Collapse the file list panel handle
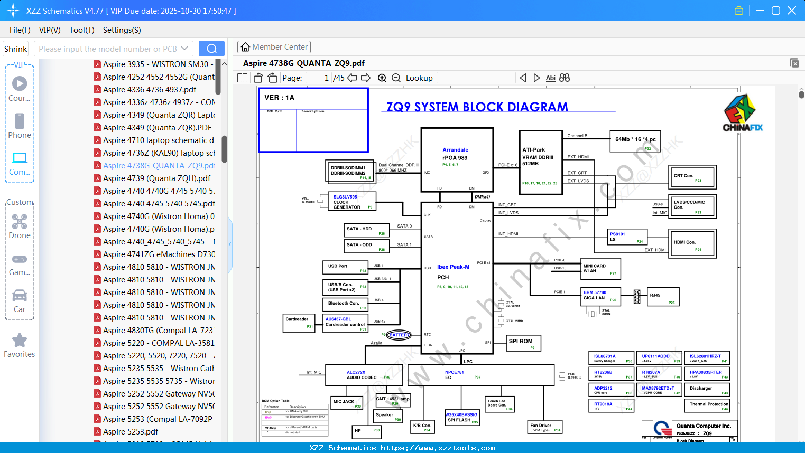 click(x=230, y=244)
